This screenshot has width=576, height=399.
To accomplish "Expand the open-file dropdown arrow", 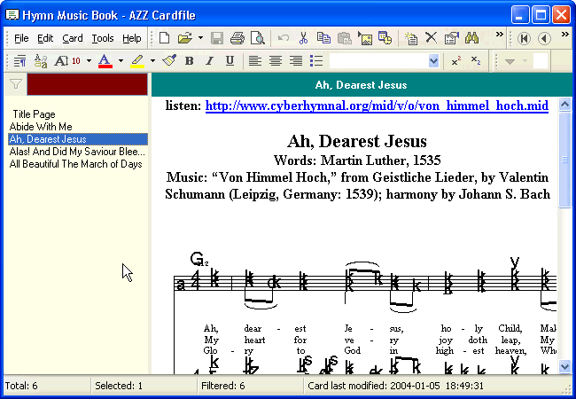I will (x=200, y=38).
